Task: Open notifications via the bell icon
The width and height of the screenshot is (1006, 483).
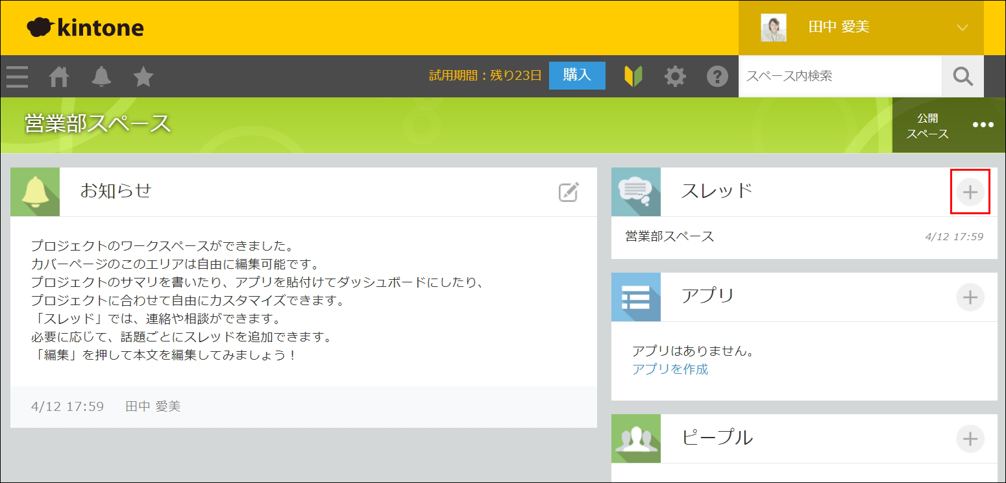Action: pos(101,76)
